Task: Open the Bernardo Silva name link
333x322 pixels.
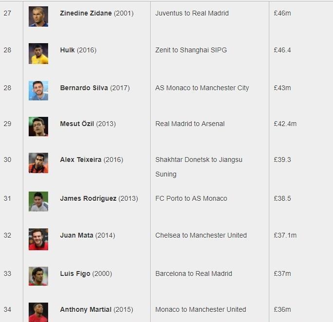Action: pos(84,88)
